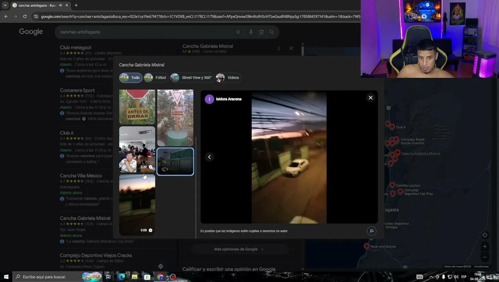Screen dimensions: 499x282
Task: Start voice search with microphone icon
Action: coord(251,32)
